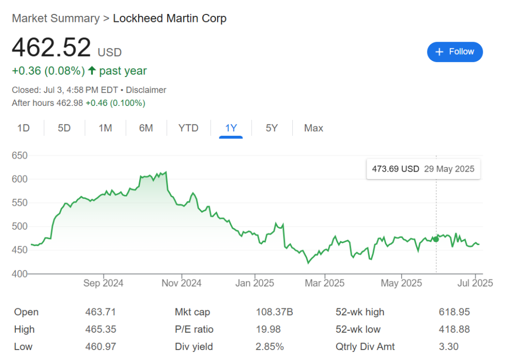Click the Sep 2024 axis label
This screenshot has width=509, height=363.
point(103,283)
